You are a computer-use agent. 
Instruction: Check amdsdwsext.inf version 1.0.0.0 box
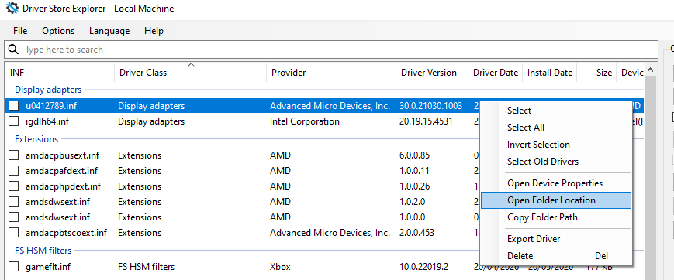click(x=14, y=217)
